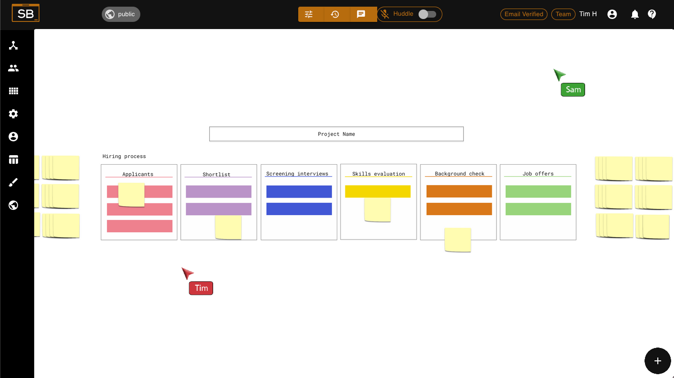
Task: Open the globe icon in sidebar
Action: (x=13, y=205)
